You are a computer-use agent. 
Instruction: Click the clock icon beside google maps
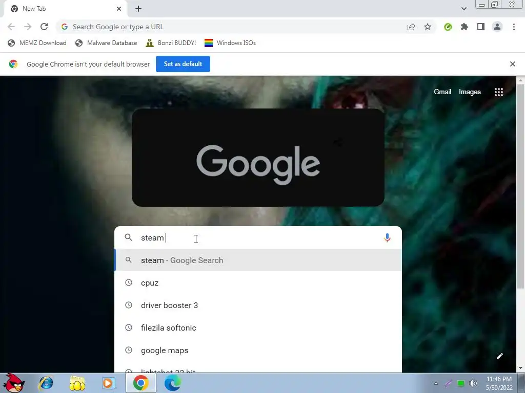pyautogui.click(x=129, y=350)
